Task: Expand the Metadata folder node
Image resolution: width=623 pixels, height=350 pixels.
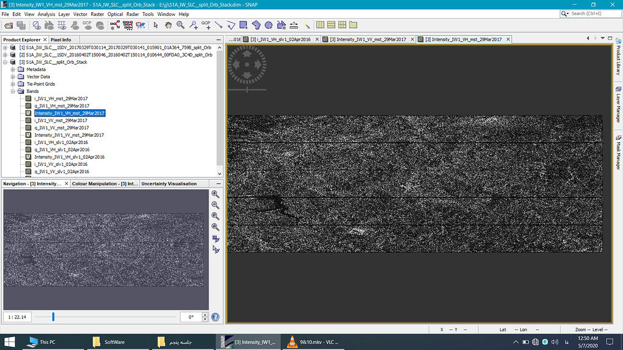Action: click(13, 69)
